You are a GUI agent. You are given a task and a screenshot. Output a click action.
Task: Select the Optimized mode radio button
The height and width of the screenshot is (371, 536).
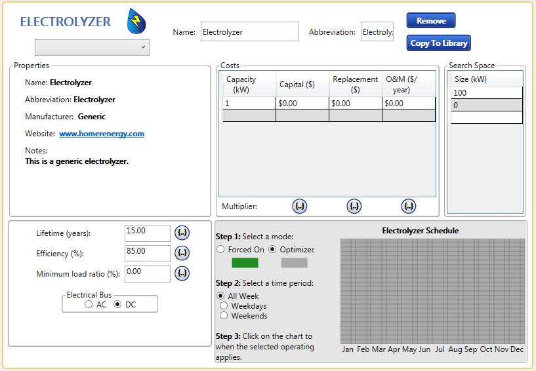tap(272, 250)
